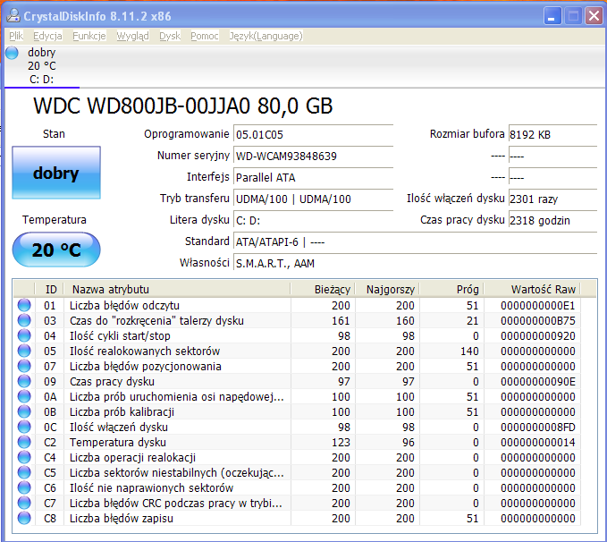Click status orb for attribute 07 błędów pozycjonowania
The image size is (607, 542).
(24, 366)
